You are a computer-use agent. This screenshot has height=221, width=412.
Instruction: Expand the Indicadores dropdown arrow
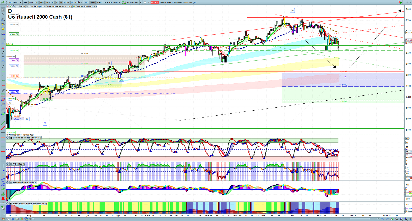pyautogui.click(x=141, y=2)
